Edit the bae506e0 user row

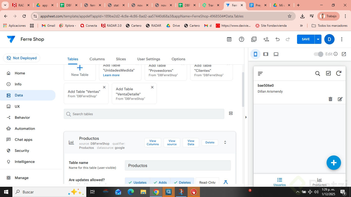pos(340,99)
